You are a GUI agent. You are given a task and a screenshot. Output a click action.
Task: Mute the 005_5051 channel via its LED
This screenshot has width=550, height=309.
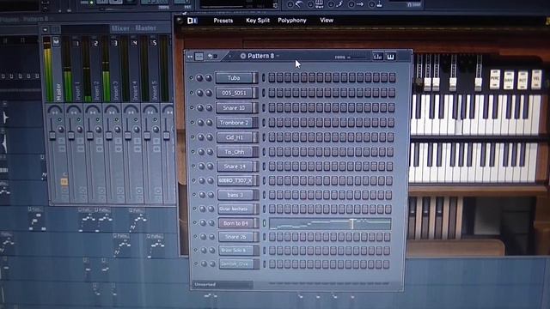[x=192, y=93]
